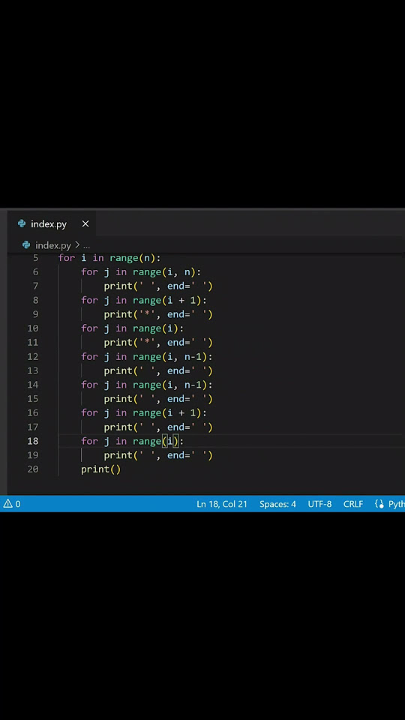Click the print statement on line 7
This screenshot has height=720, width=405.
(158, 286)
